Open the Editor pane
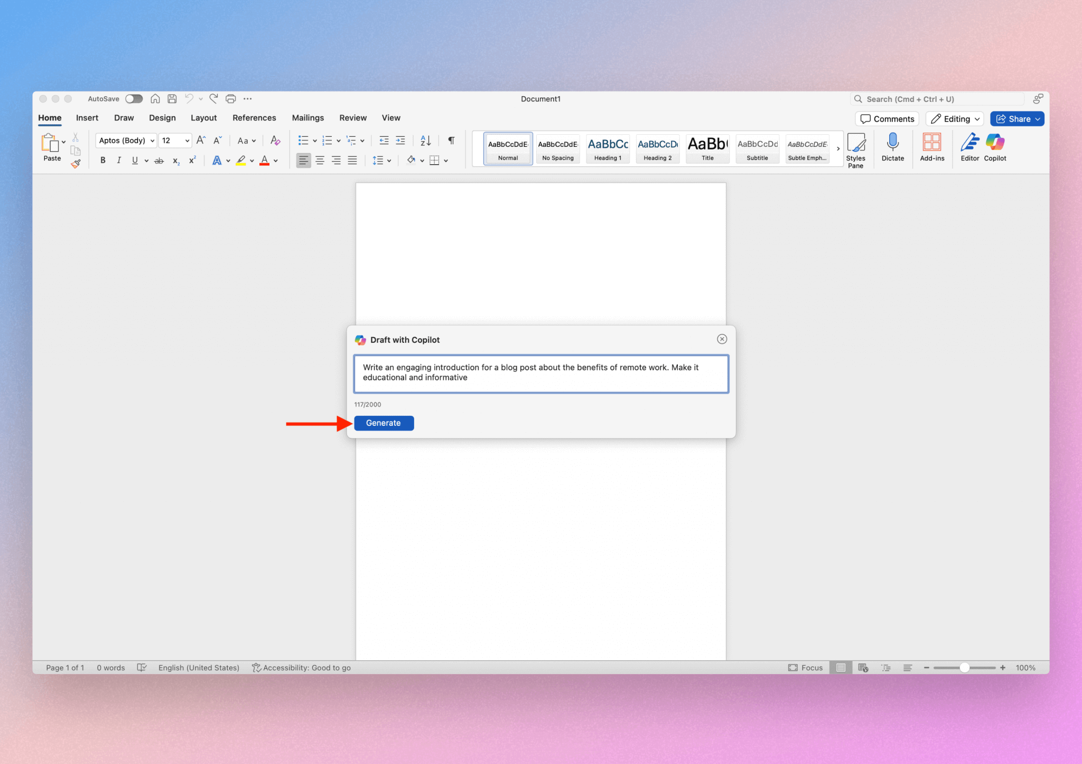The image size is (1082, 764). coord(969,148)
